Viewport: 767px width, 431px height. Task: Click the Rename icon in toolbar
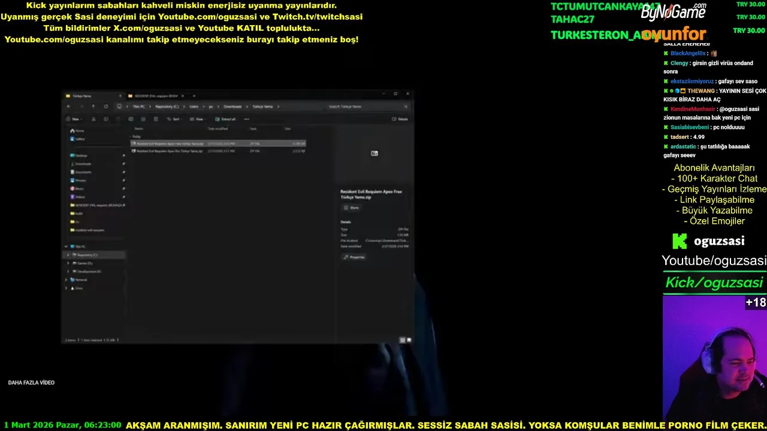(x=131, y=119)
